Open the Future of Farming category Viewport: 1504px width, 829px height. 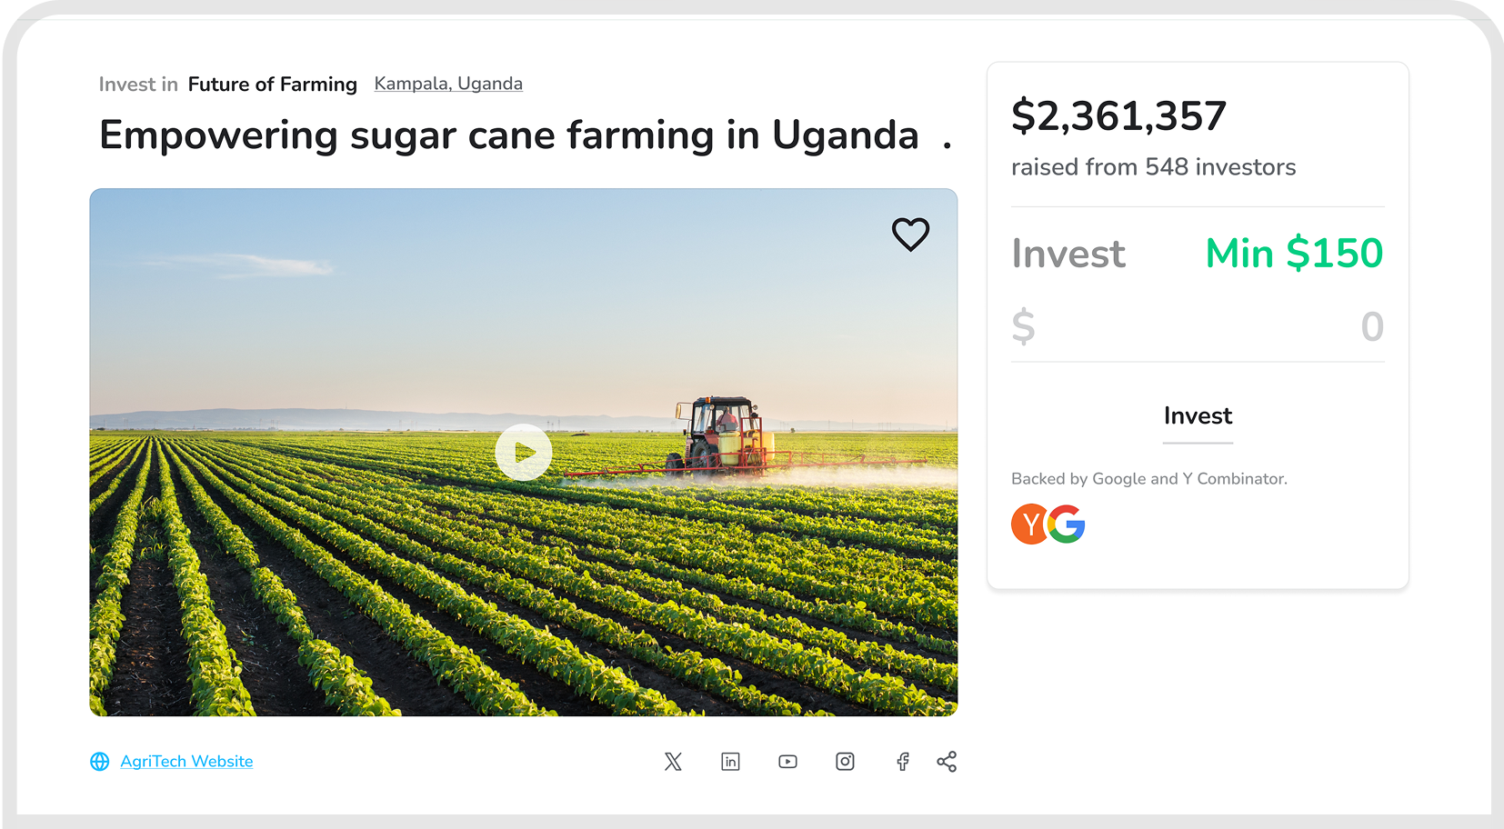tap(272, 85)
